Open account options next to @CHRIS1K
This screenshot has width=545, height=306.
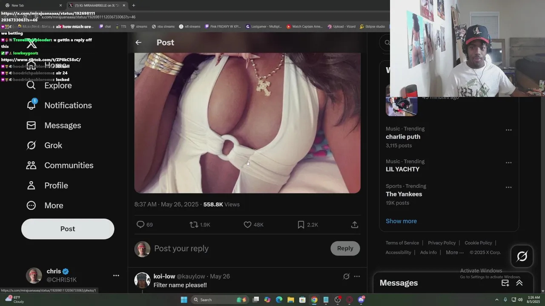point(116,275)
